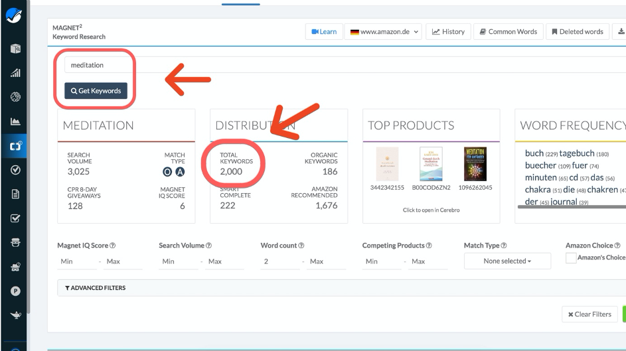Screen dimensions: 626x351
Task: Open the box-with-magnifier tool in sidebar
Action: 15,48
